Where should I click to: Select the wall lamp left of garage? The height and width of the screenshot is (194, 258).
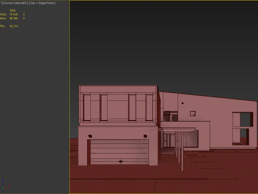[x=90, y=136]
